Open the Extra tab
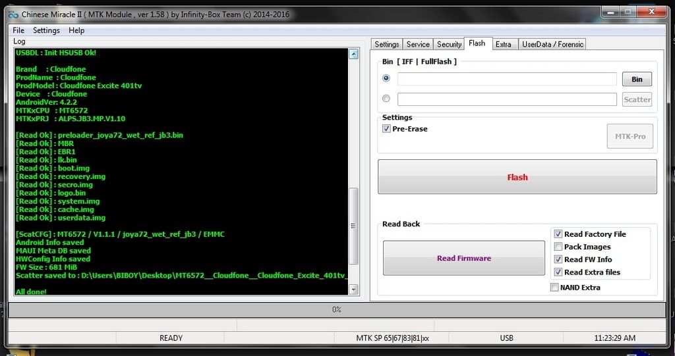The width and height of the screenshot is (675, 356). (503, 44)
